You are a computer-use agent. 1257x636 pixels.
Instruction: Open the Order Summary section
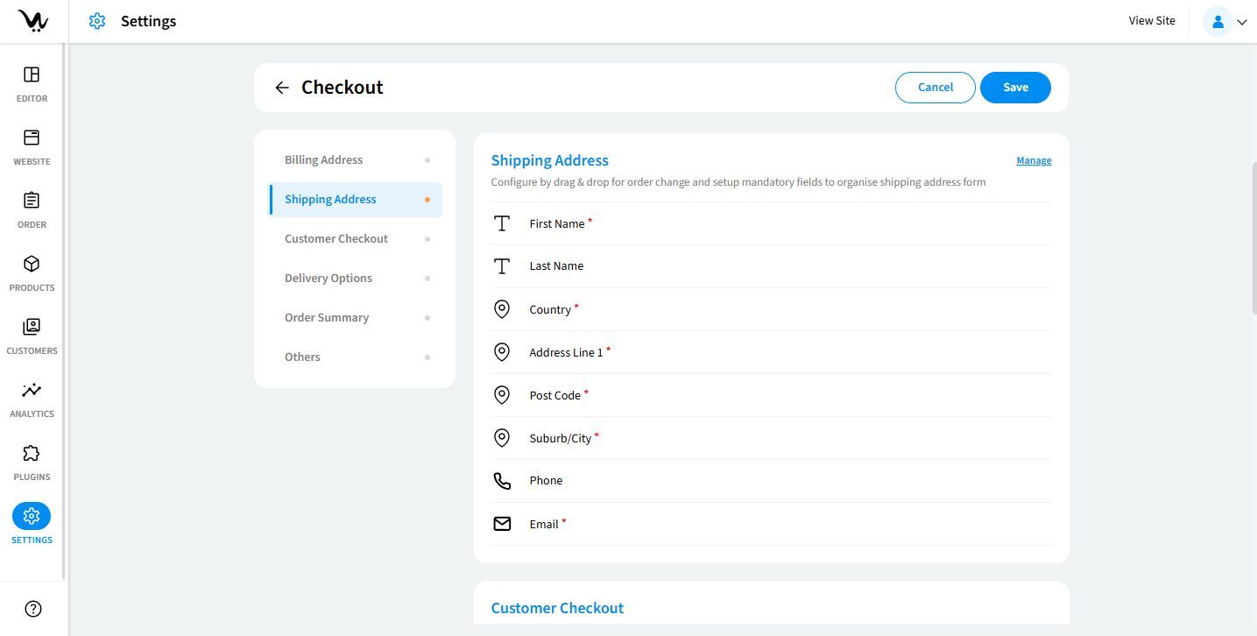[327, 318]
